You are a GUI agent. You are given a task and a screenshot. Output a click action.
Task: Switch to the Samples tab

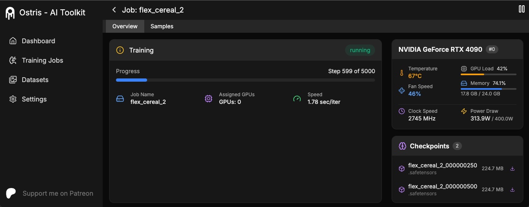tap(162, 26)
